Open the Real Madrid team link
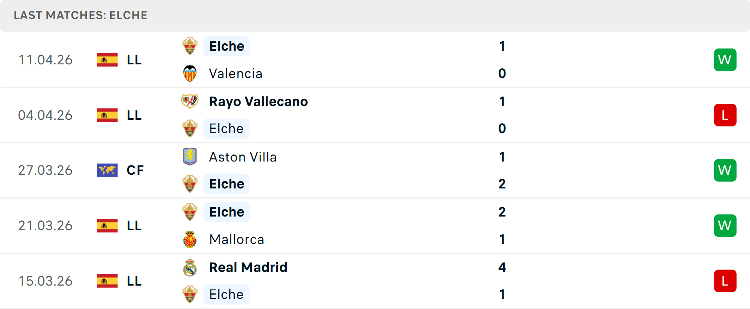The width and height of the screenshot is (750, 309). (248, 267)
